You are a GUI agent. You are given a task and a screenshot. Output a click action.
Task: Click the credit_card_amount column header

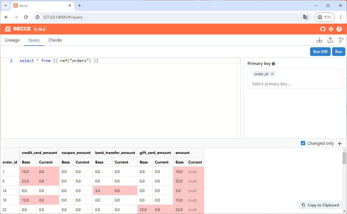[x=39, y=153]
